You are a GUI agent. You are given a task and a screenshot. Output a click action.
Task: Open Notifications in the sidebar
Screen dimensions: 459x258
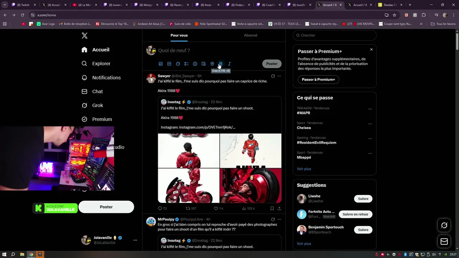coord(101,77)
